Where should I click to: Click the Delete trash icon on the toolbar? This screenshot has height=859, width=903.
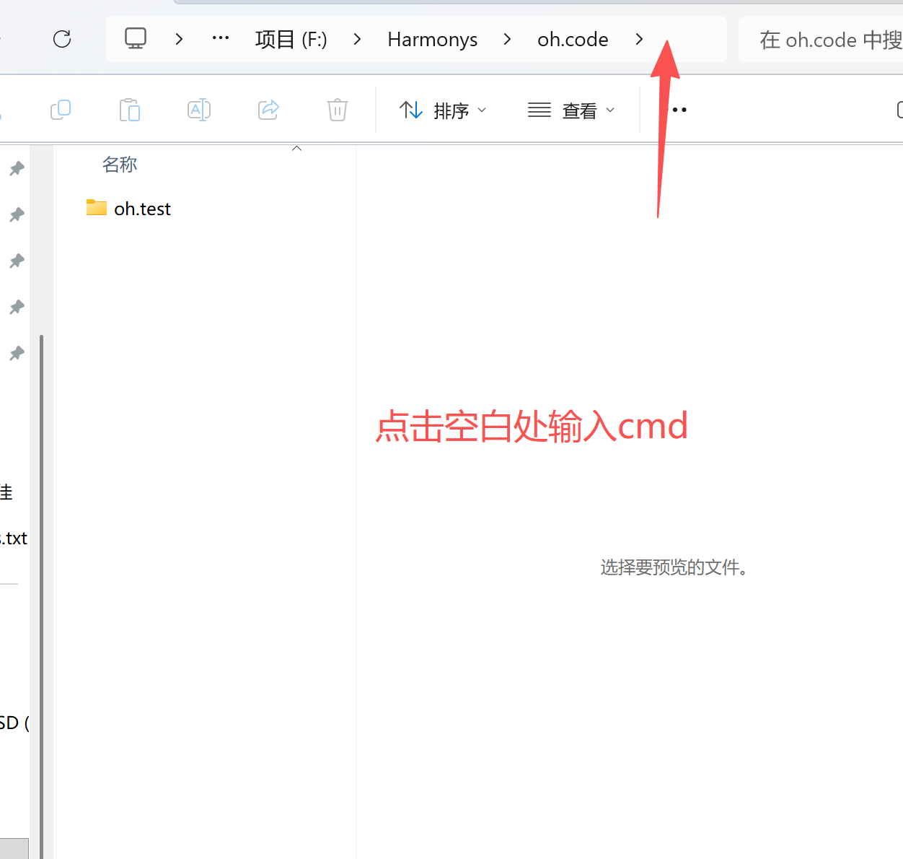[x=336, y=110]
